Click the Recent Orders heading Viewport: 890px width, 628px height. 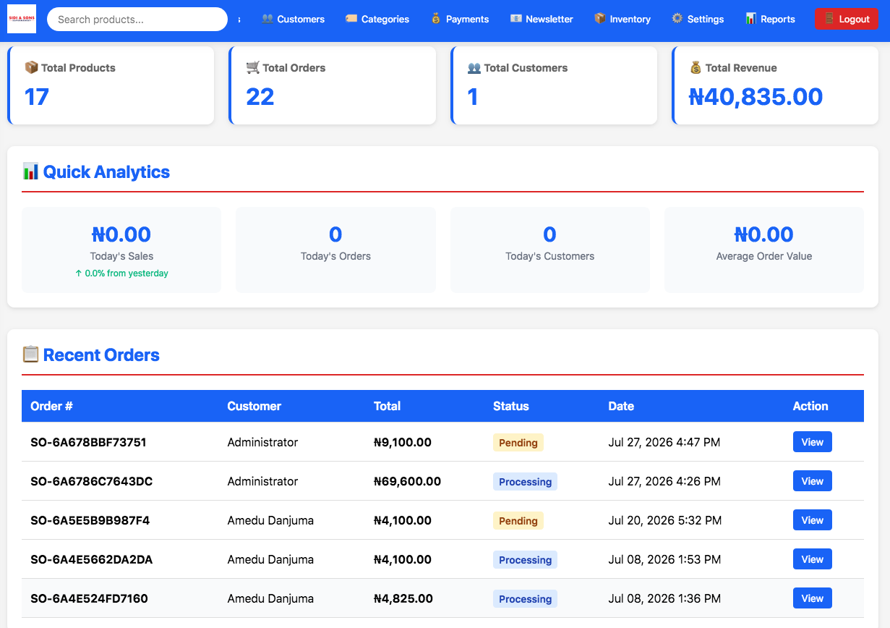(91, 355)
